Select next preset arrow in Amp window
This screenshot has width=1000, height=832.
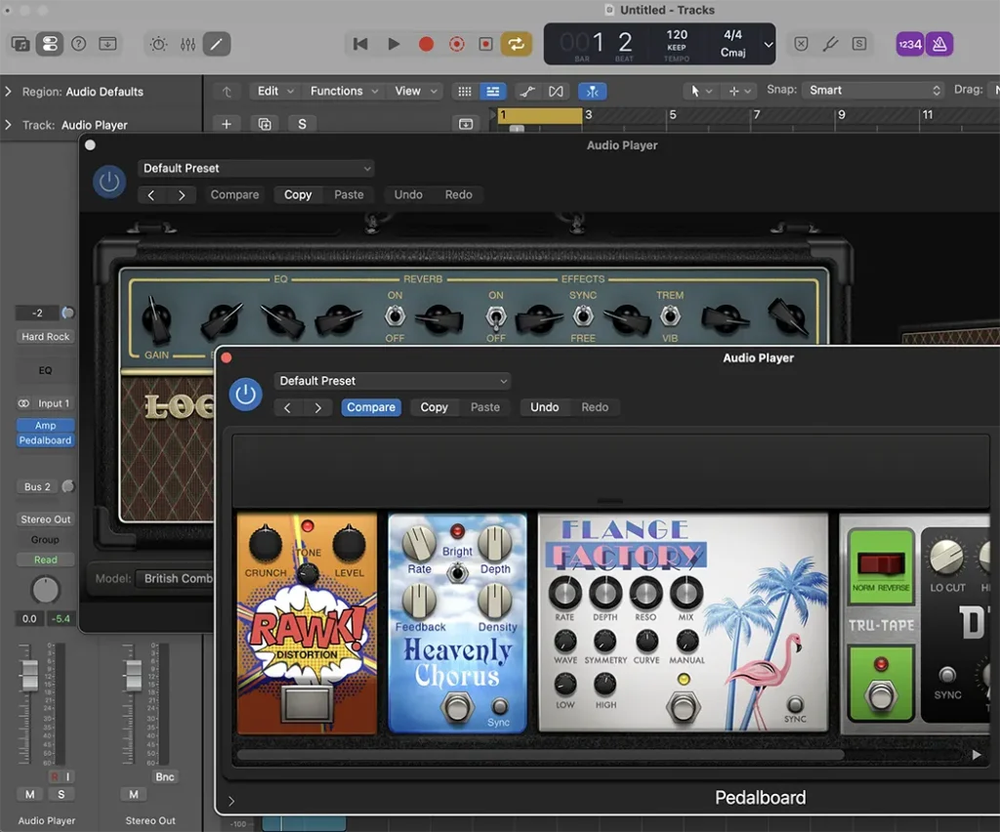click(x=181, y=195)
